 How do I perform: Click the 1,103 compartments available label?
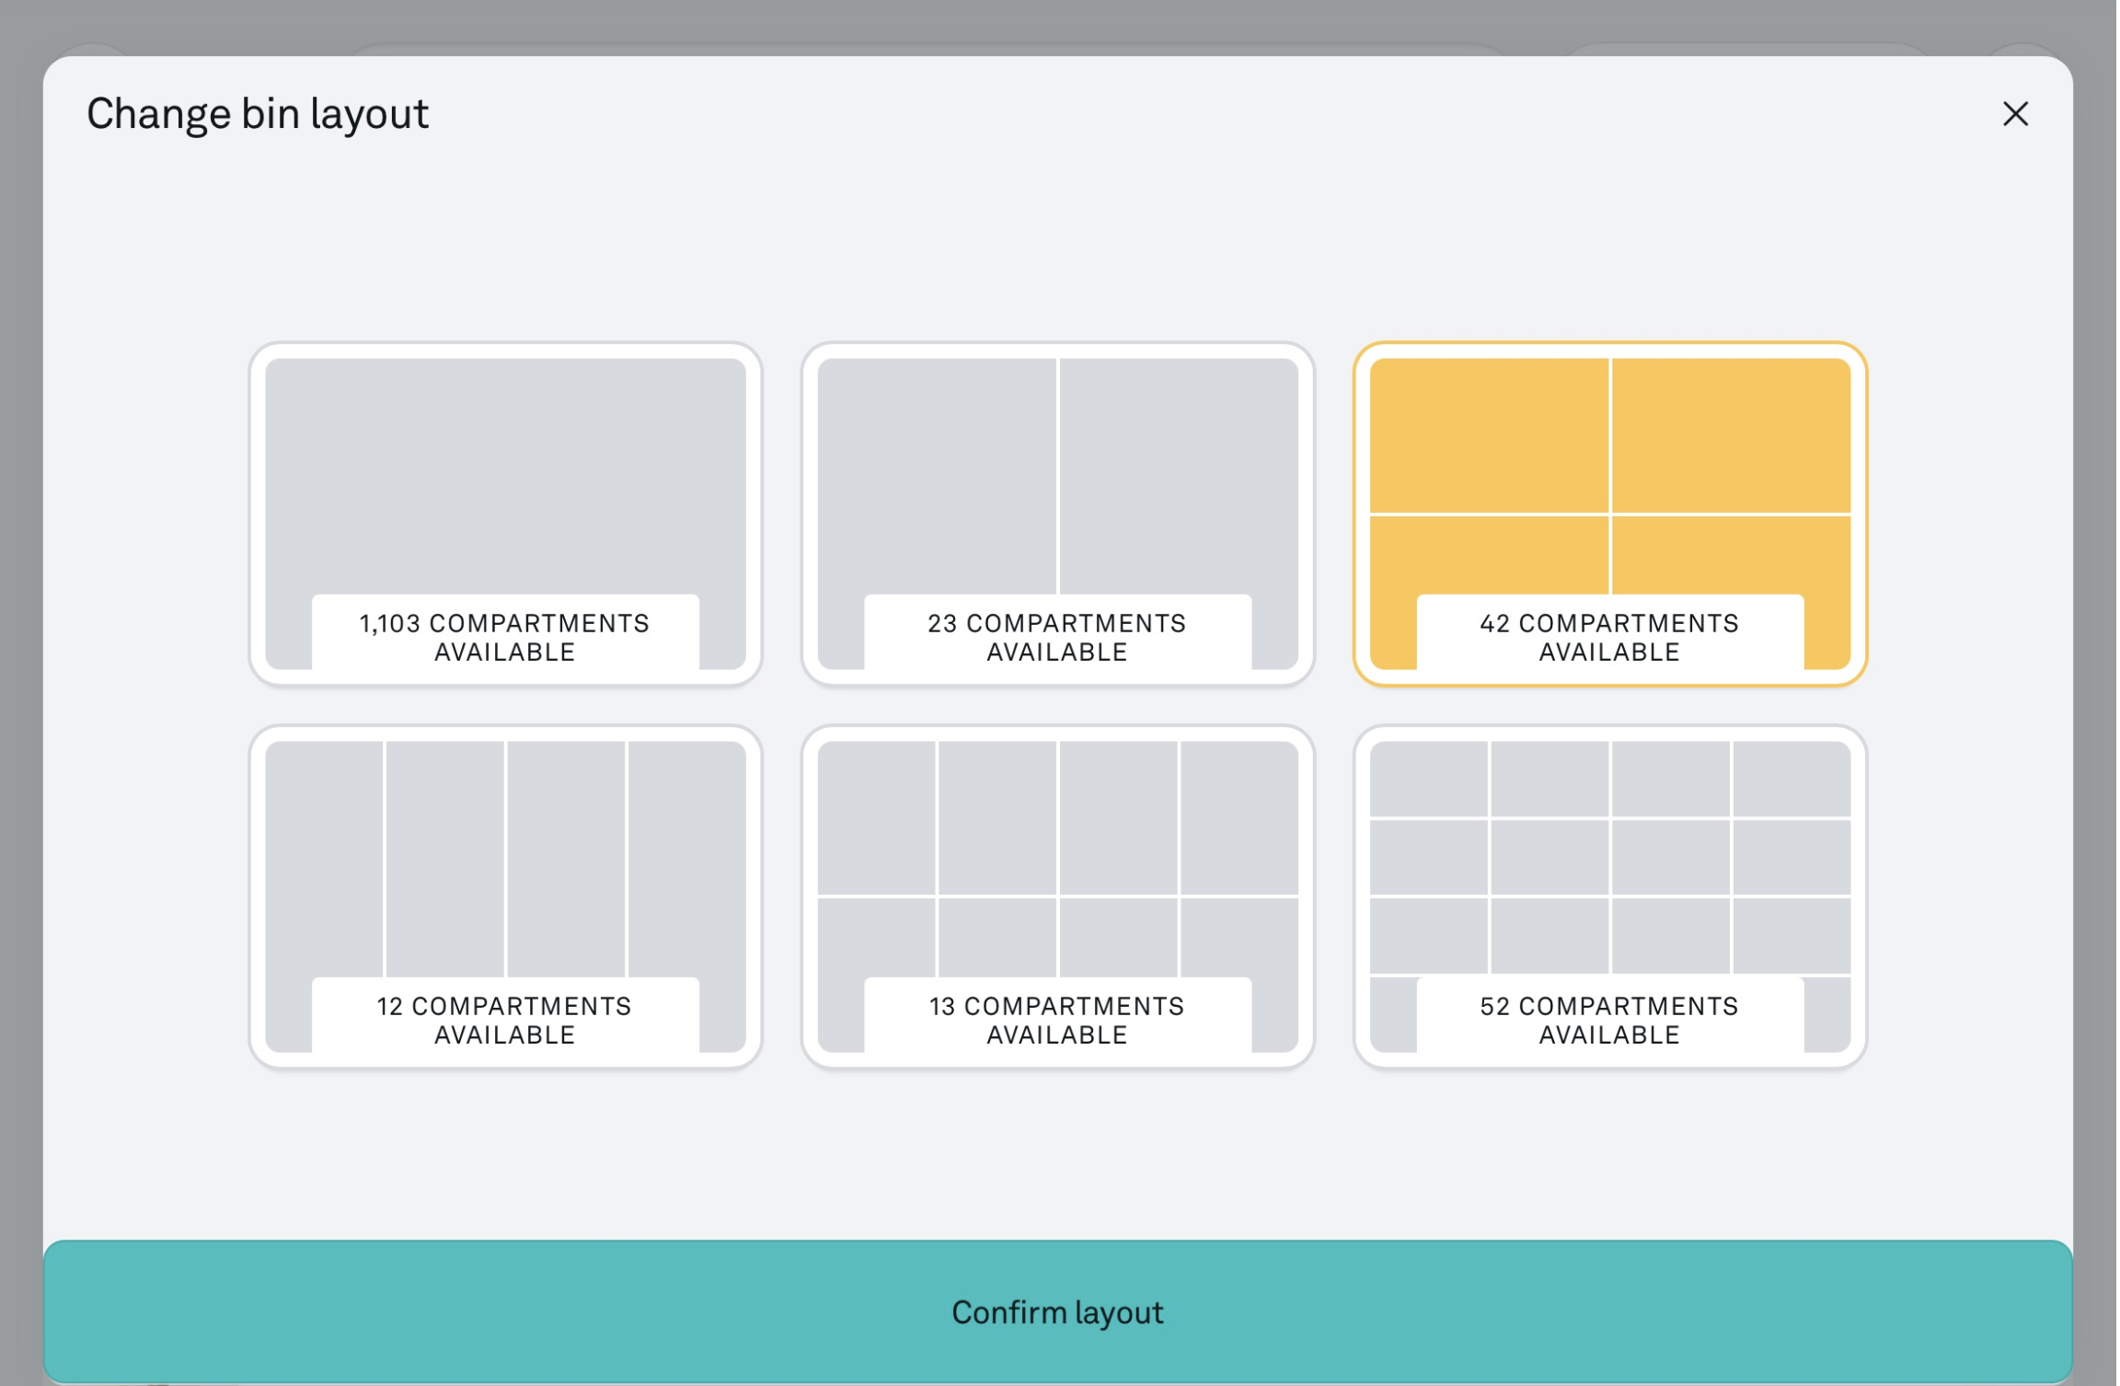click(505, 637)
